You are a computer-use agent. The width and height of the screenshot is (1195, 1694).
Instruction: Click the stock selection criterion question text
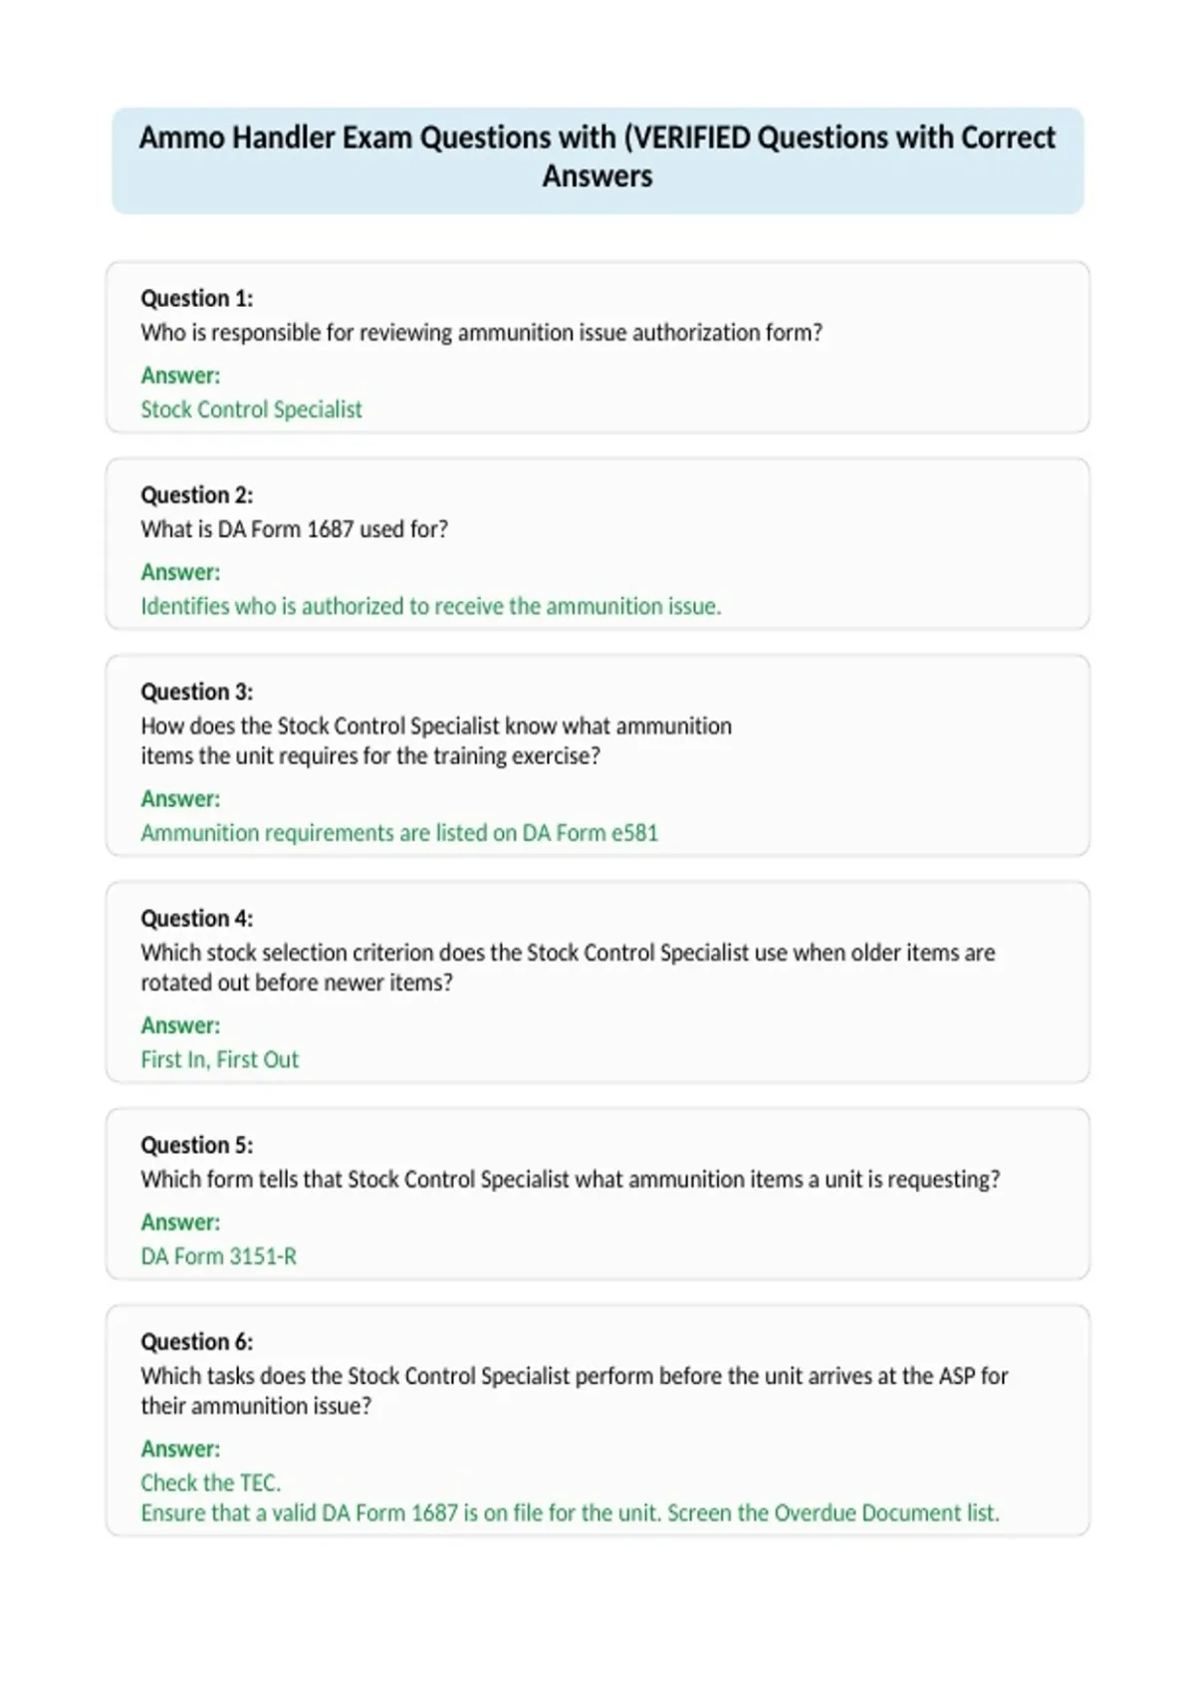pos(568,968)
